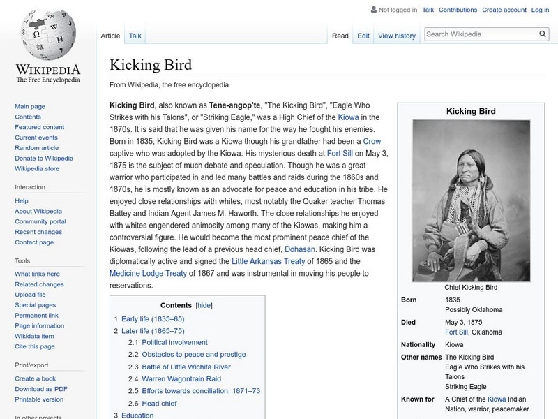Click the not-logged-in user icon

tap(373, 10)
